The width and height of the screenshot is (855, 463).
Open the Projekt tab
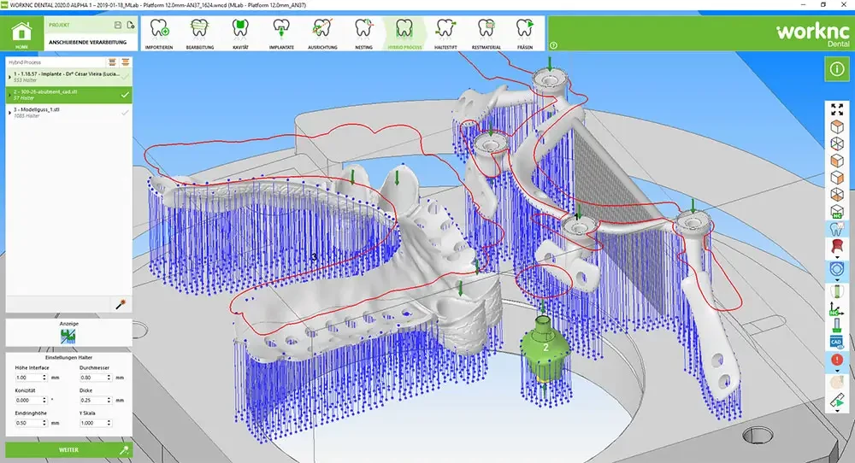point(59,25)
